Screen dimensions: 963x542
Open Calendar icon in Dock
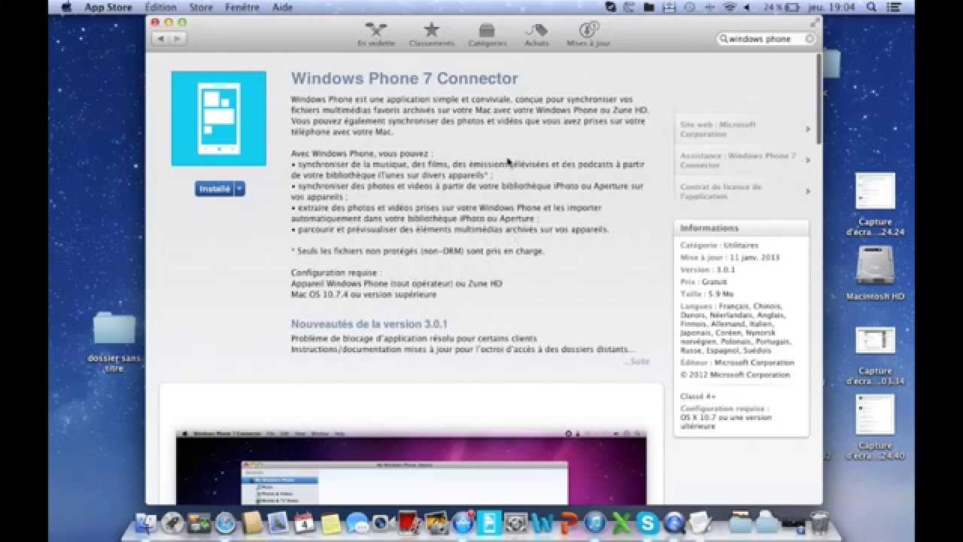pyautogui.click(x=304, y=523)
